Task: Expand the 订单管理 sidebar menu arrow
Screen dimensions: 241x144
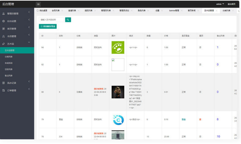Action: point(29,89)
